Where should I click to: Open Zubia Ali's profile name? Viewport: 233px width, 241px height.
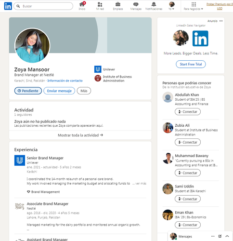(182, 125)
